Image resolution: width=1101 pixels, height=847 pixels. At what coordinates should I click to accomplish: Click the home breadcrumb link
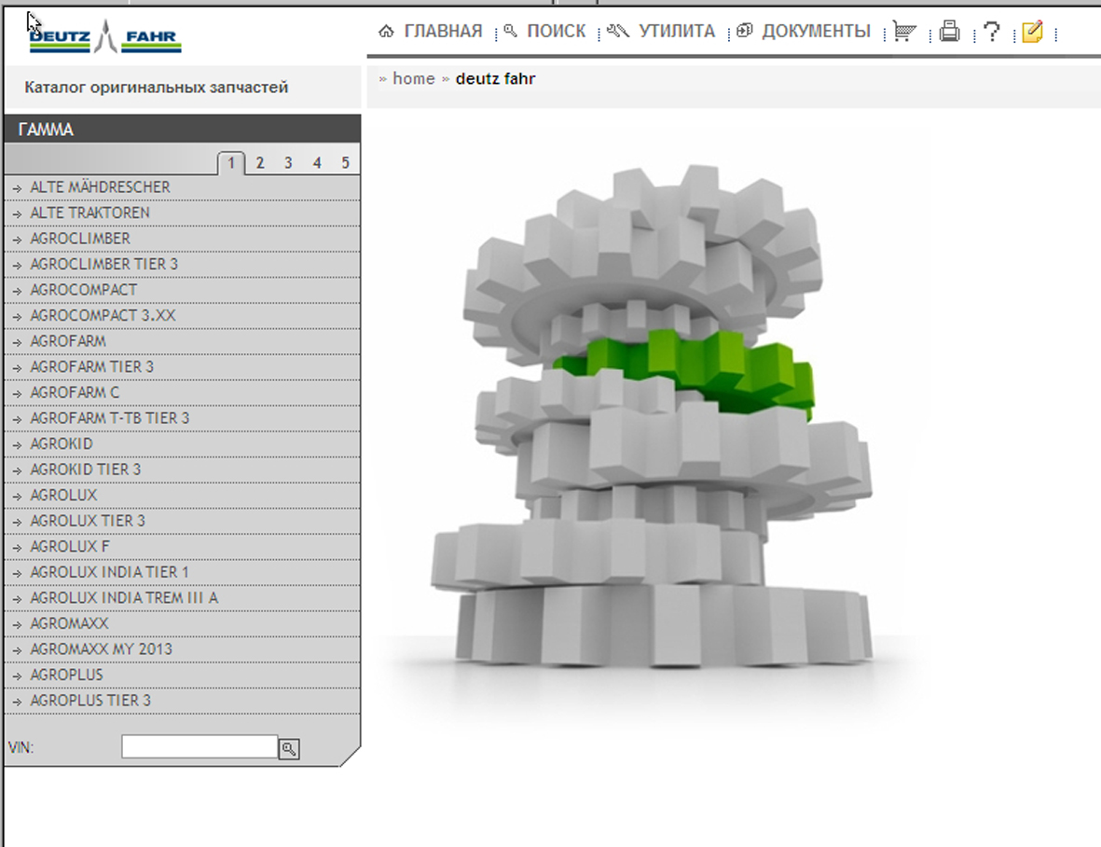pos(413,78)
